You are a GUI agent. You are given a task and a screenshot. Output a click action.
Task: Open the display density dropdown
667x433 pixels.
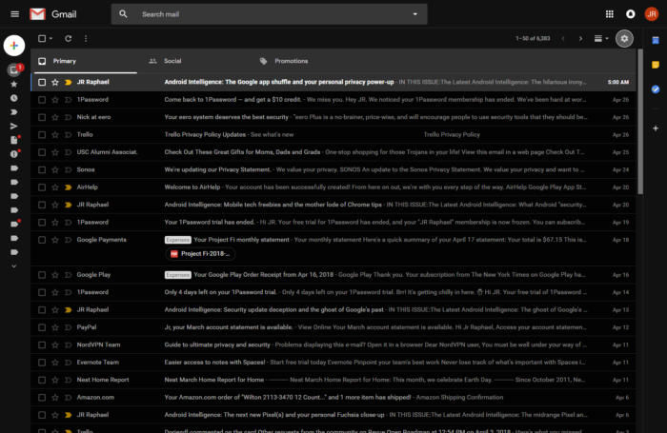click(x=601, y=39)
